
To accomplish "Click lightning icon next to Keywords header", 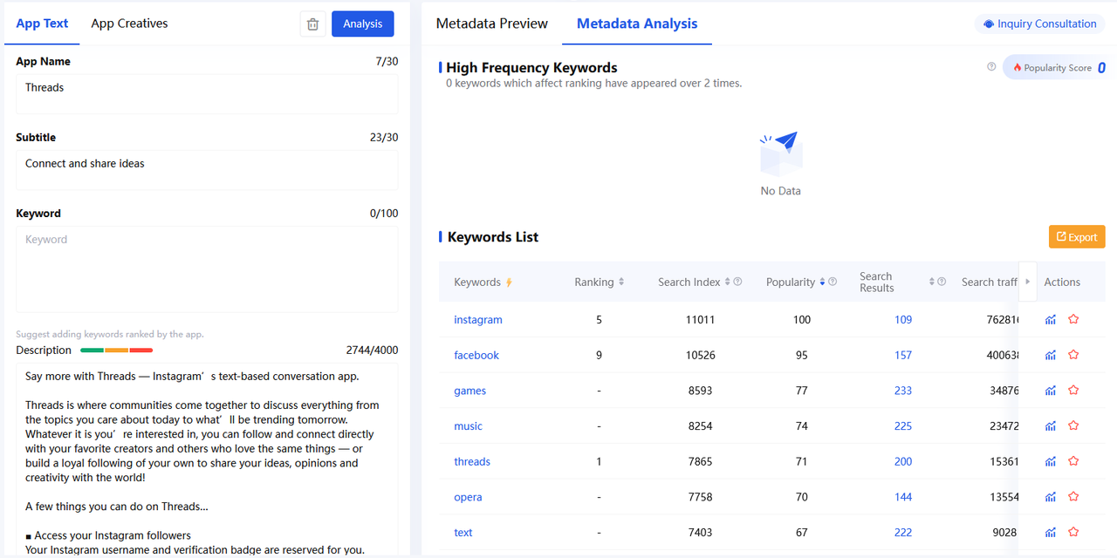I will [x=509, y=282].
